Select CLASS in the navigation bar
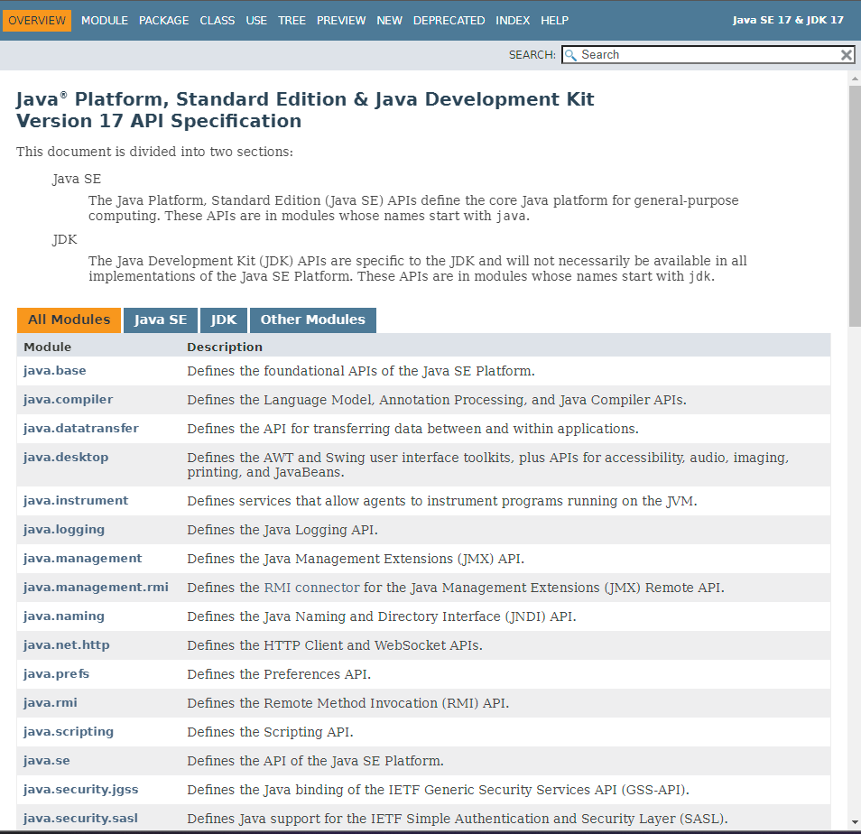 pyautogui.click(x=217, y=21)
